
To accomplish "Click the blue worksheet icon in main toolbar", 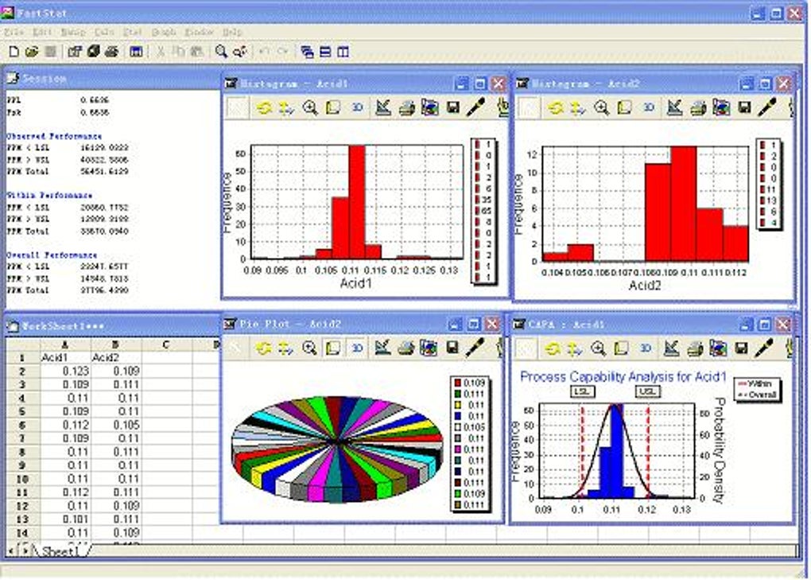I will click(x=136, y=51).
